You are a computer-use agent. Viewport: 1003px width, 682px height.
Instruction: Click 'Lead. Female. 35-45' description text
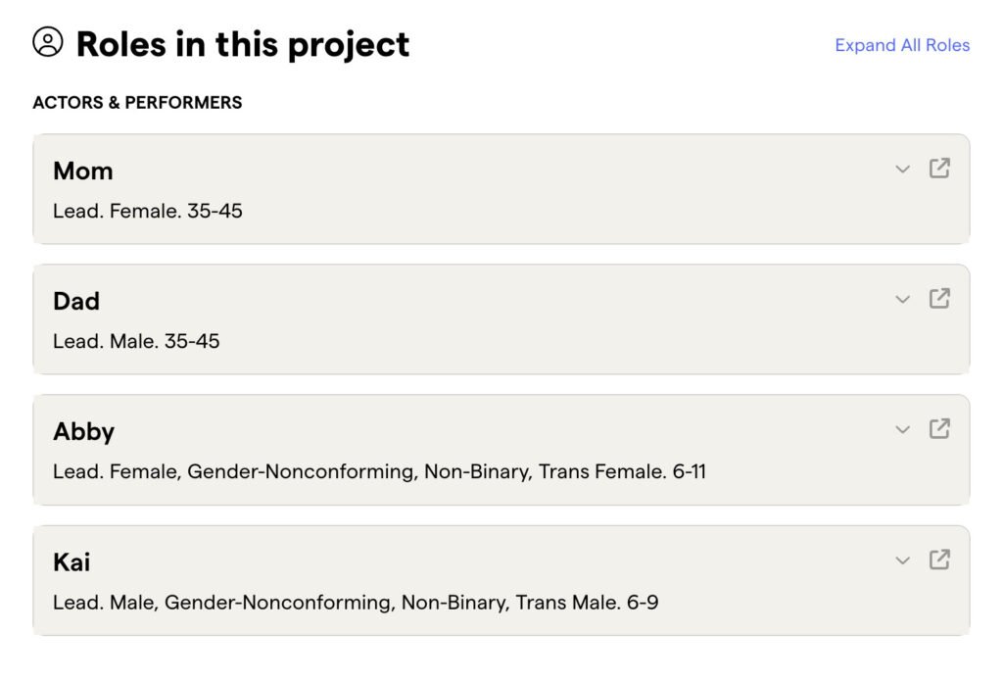click(148, 211)
